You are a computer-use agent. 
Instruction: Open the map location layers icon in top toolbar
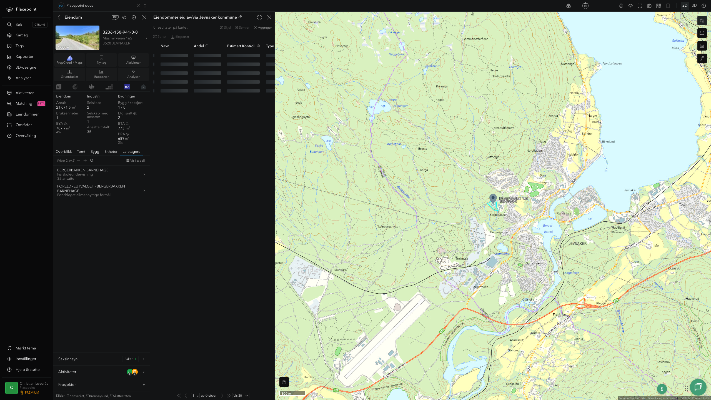pyautogui.click(x=569, y=6)
